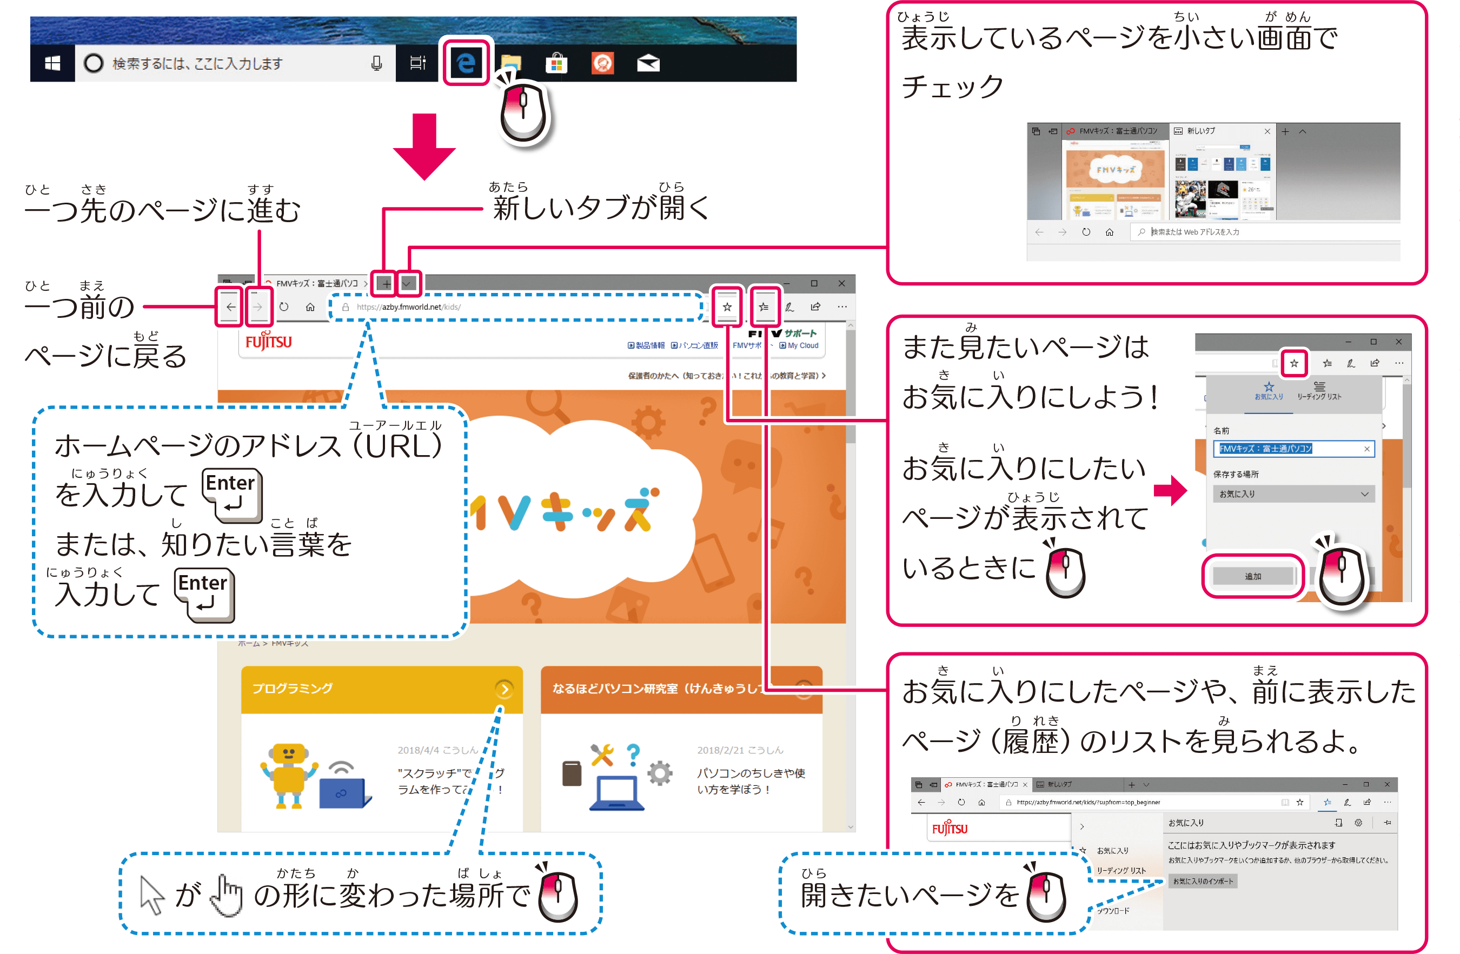Click the share icon in center browser toolbar
This screenshot has height=954, width=1460.
click(x=815, y=306)
